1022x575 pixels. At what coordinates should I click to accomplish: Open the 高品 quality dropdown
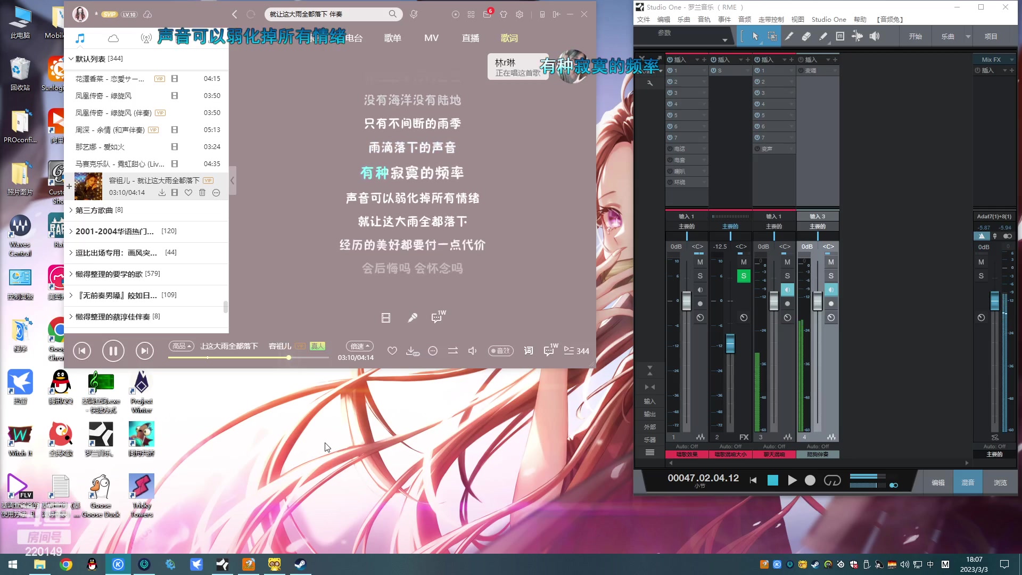pyautogui.click(x=182, y=346)
